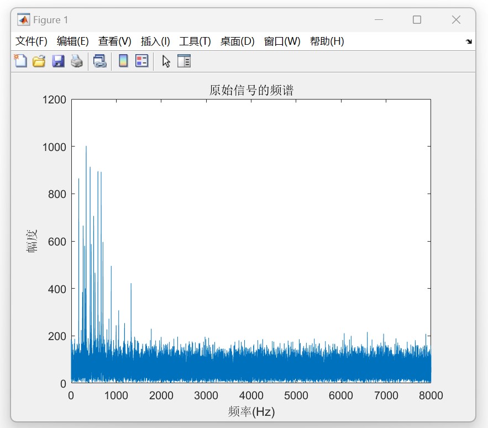Click the x-axis tick label 7000
Screen dimensions: 488x428
[386, 395]
